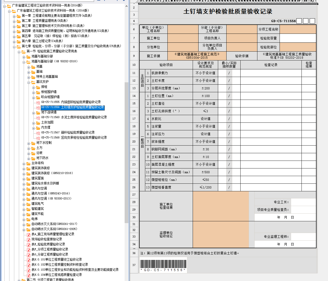Click the 检 icon next to GD-C5-711560
328x281 pixels.
[38, 118]
